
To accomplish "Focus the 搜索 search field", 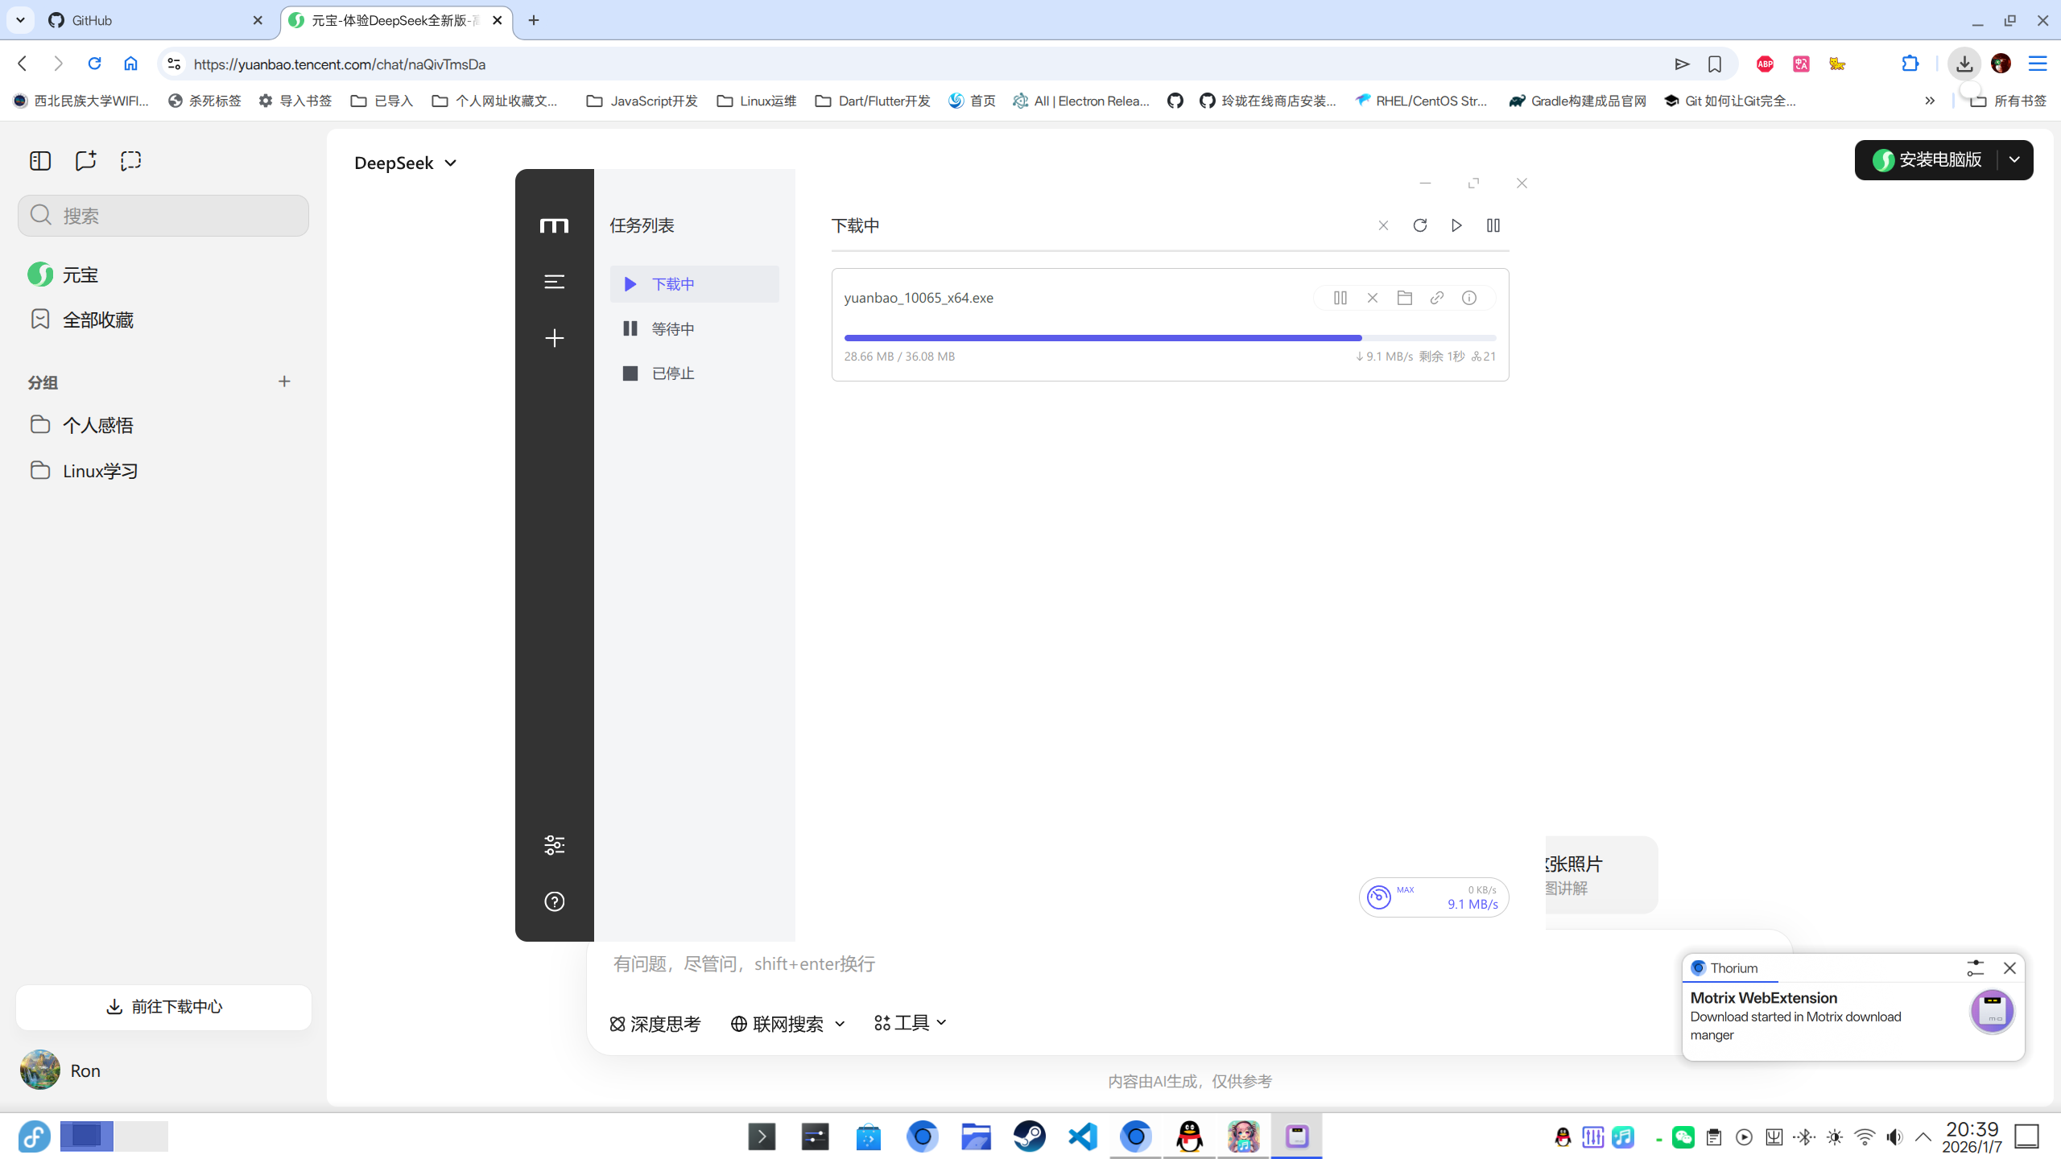I will click(x=163, y=216).
